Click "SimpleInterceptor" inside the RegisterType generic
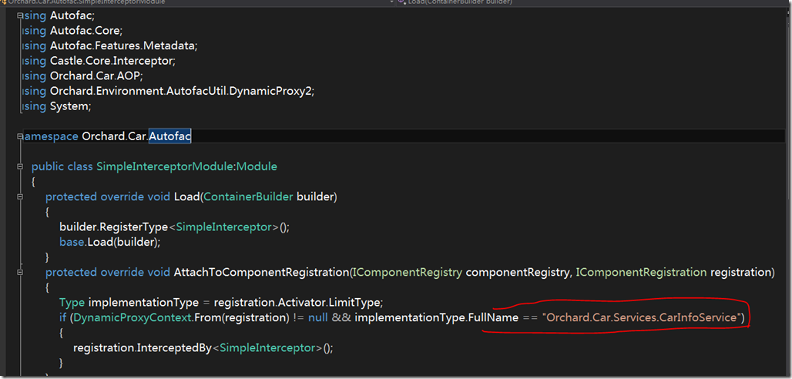Screen dimensions: 792x379 tap(223, 227)
